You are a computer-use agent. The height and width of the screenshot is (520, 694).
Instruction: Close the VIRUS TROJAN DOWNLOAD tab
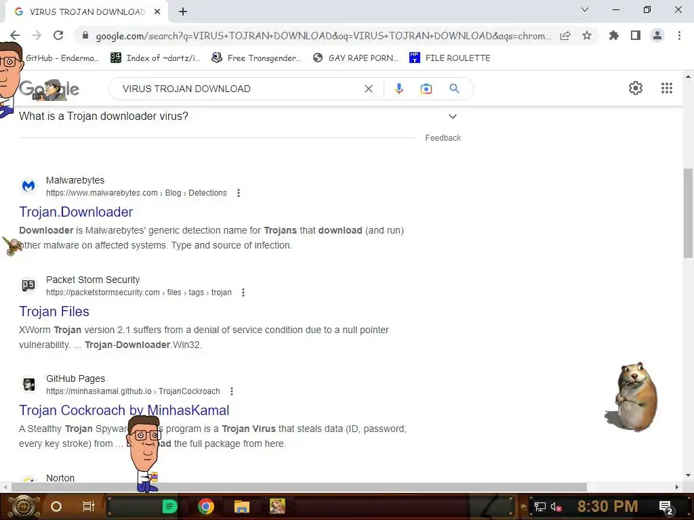pyautogui.click(x=157, y=12)
